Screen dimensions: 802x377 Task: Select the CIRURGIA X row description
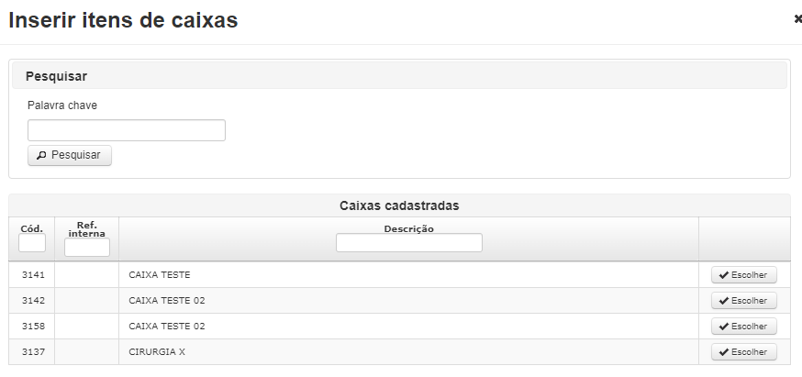(157, 352)
